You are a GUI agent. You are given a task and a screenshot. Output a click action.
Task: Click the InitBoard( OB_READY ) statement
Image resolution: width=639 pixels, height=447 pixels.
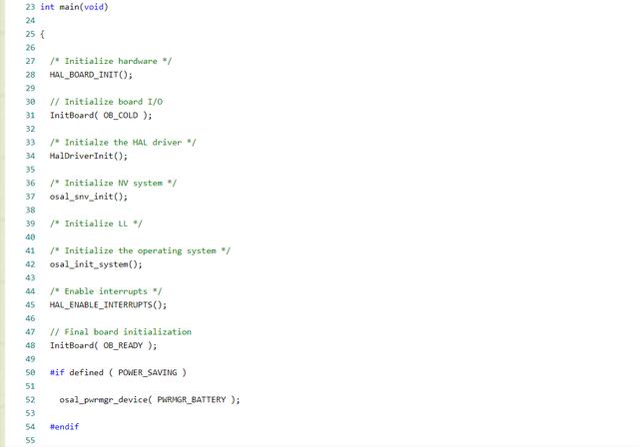pos(103,345)
